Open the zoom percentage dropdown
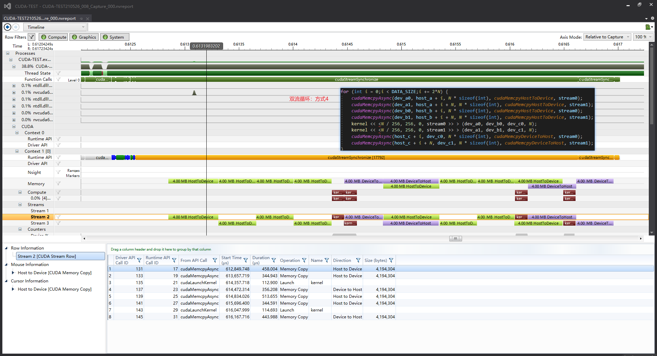Viewport: 657px width, 356px height. [643, 37]
